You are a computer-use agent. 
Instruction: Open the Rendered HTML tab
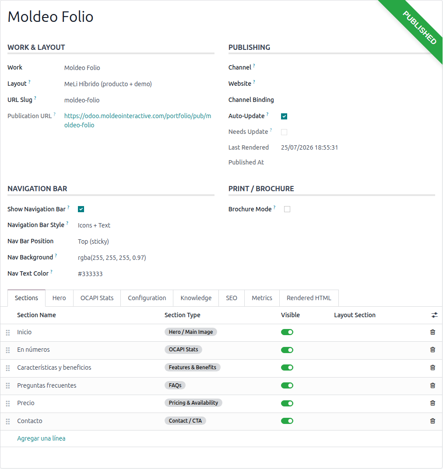pyautogui.click(x=309, y=298)
